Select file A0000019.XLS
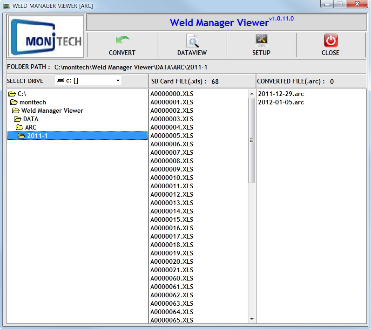Image resolution: width=371 pixels, height=329 pixels. (x=172, y=253)
